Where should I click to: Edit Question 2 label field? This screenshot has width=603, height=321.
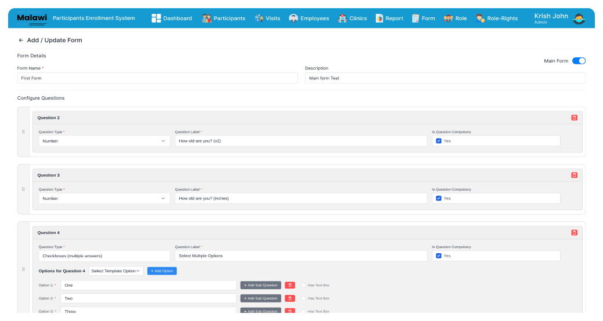301,141
